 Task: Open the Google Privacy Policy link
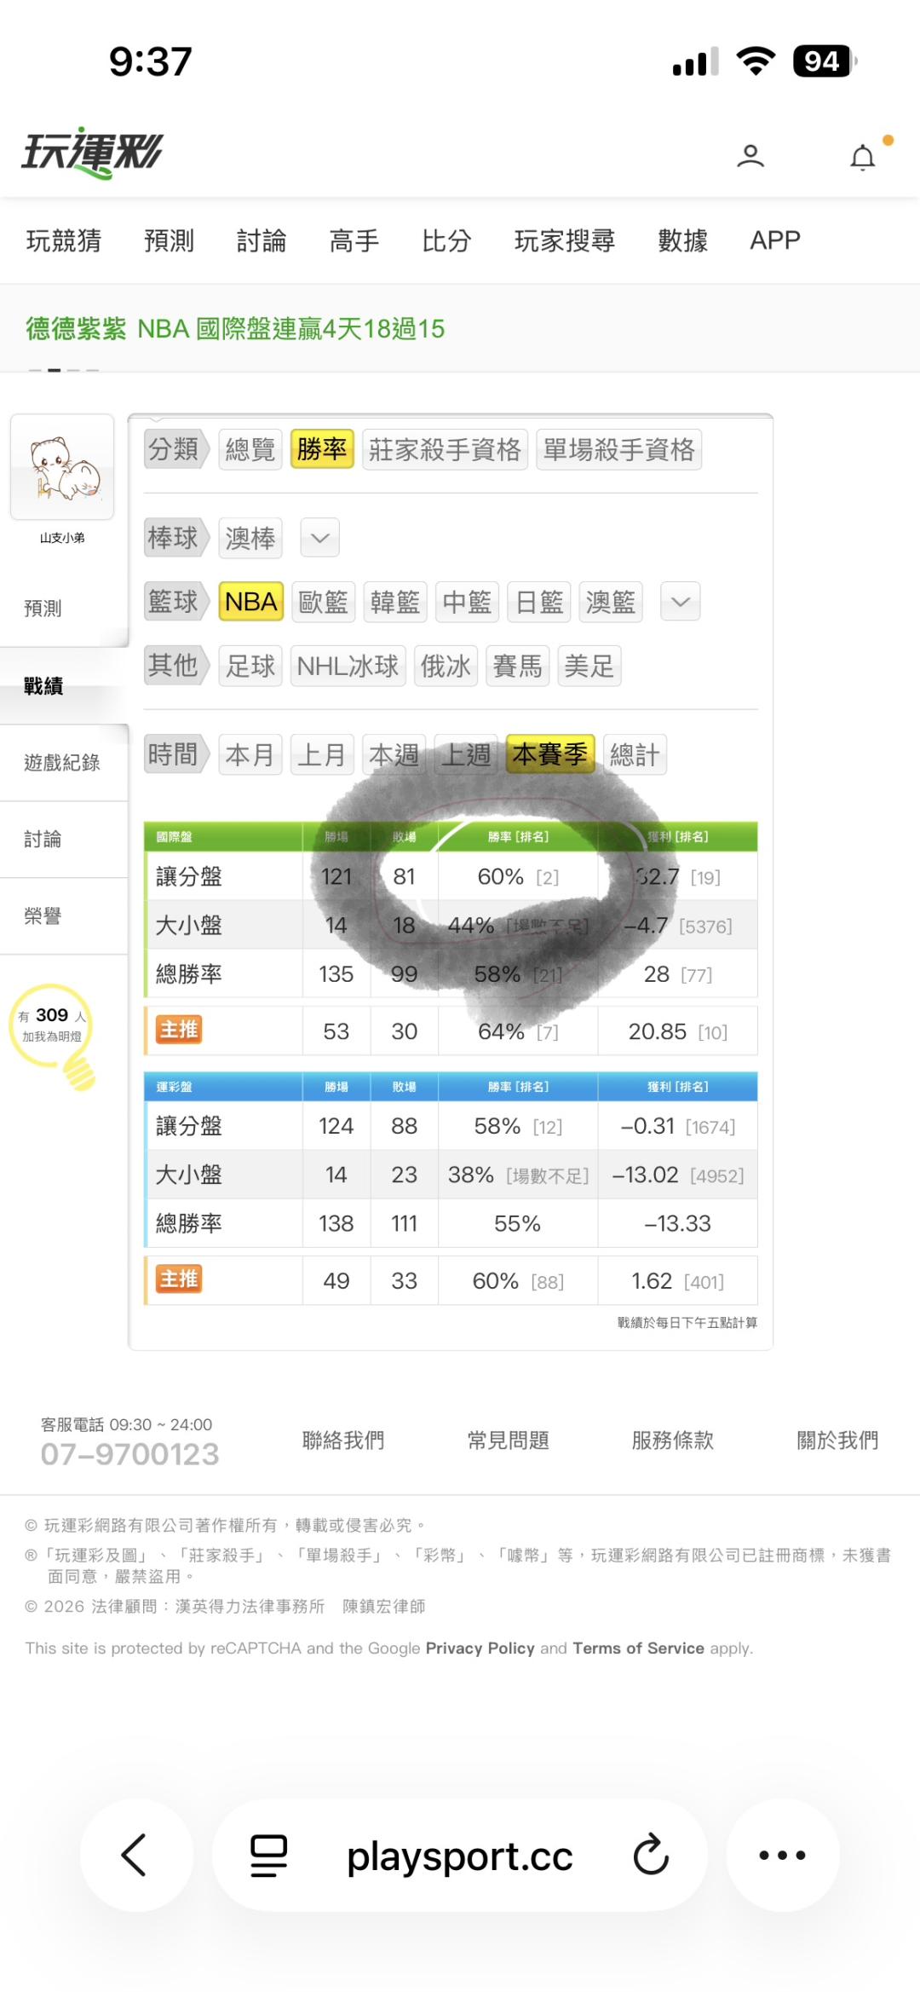(480, 1648)
